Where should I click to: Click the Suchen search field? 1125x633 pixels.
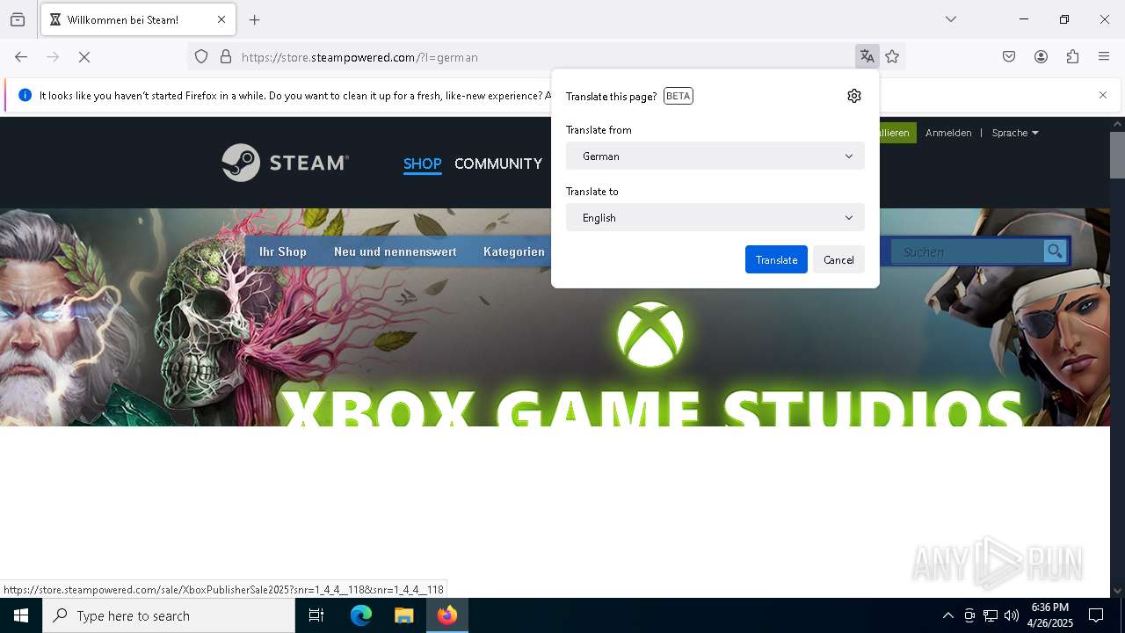coord(967,251)
